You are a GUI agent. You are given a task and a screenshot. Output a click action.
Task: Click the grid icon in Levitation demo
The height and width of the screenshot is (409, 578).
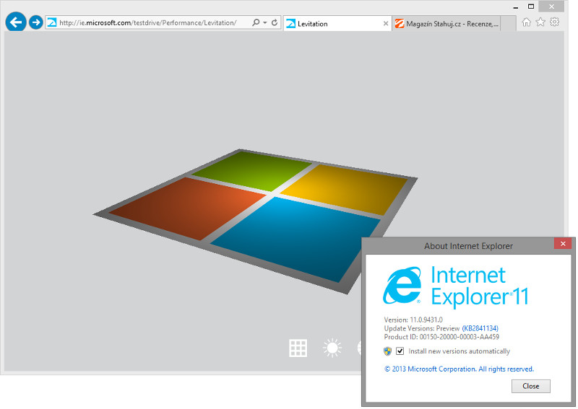click(298, 348)
